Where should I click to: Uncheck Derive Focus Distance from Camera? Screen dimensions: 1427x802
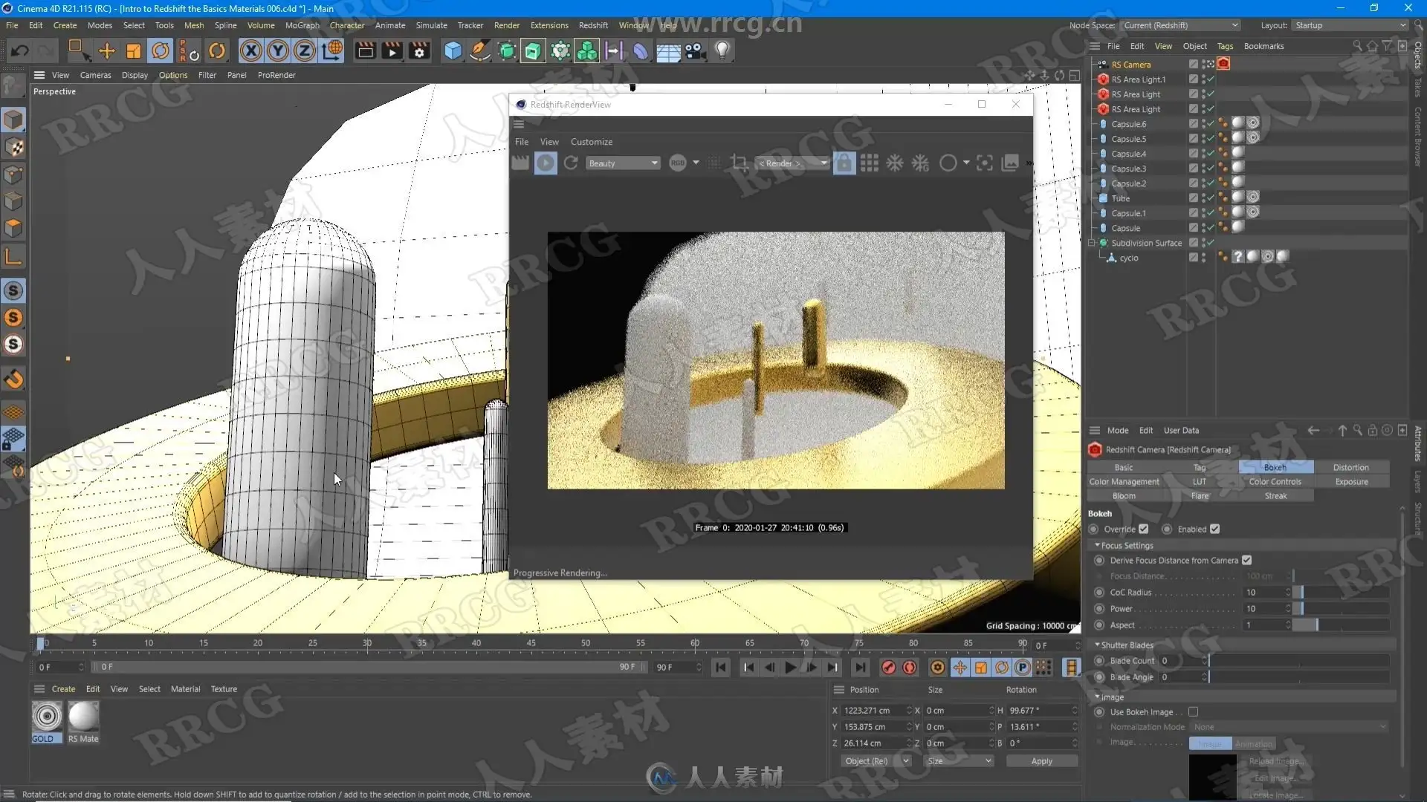point(1246,560)
